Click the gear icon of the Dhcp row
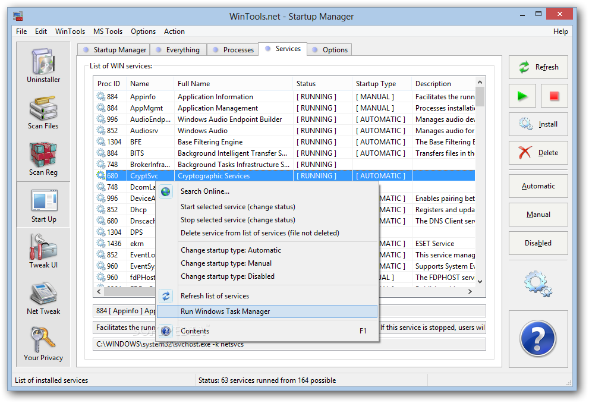Image resolution: width=589 pixels, height=403 pixels. pos(100,210)
